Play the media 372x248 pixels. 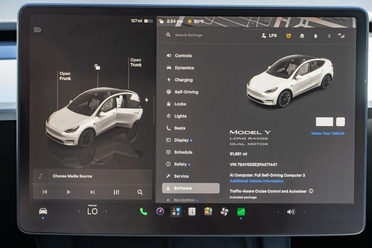click(x=69, y=192)
